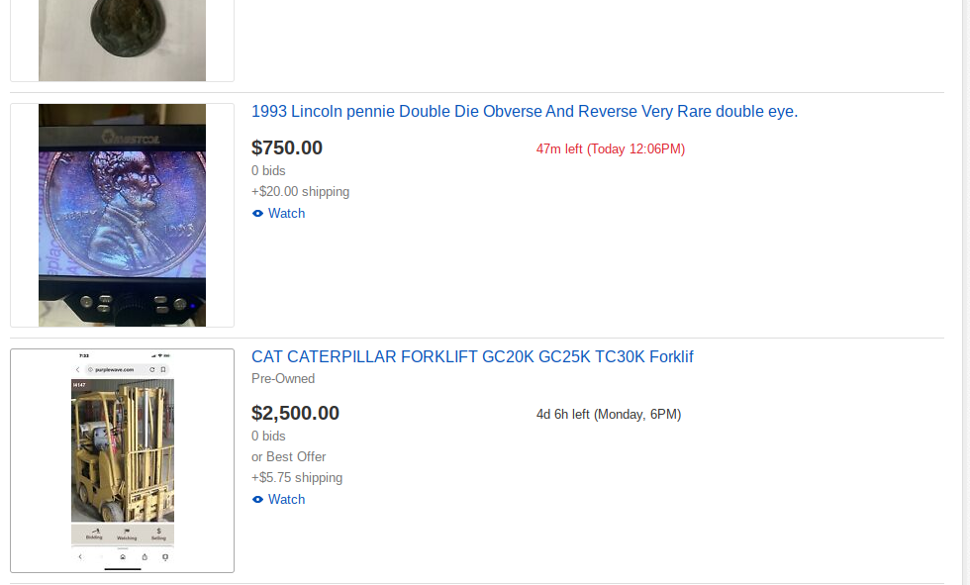Click the 4d 6h left Monday time
Viewport: 970px width, 585px height.
pos(609,415)
